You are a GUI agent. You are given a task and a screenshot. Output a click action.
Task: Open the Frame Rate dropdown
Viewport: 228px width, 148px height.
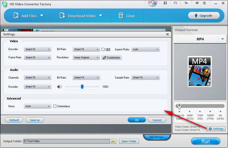click(x=37, y=58)
